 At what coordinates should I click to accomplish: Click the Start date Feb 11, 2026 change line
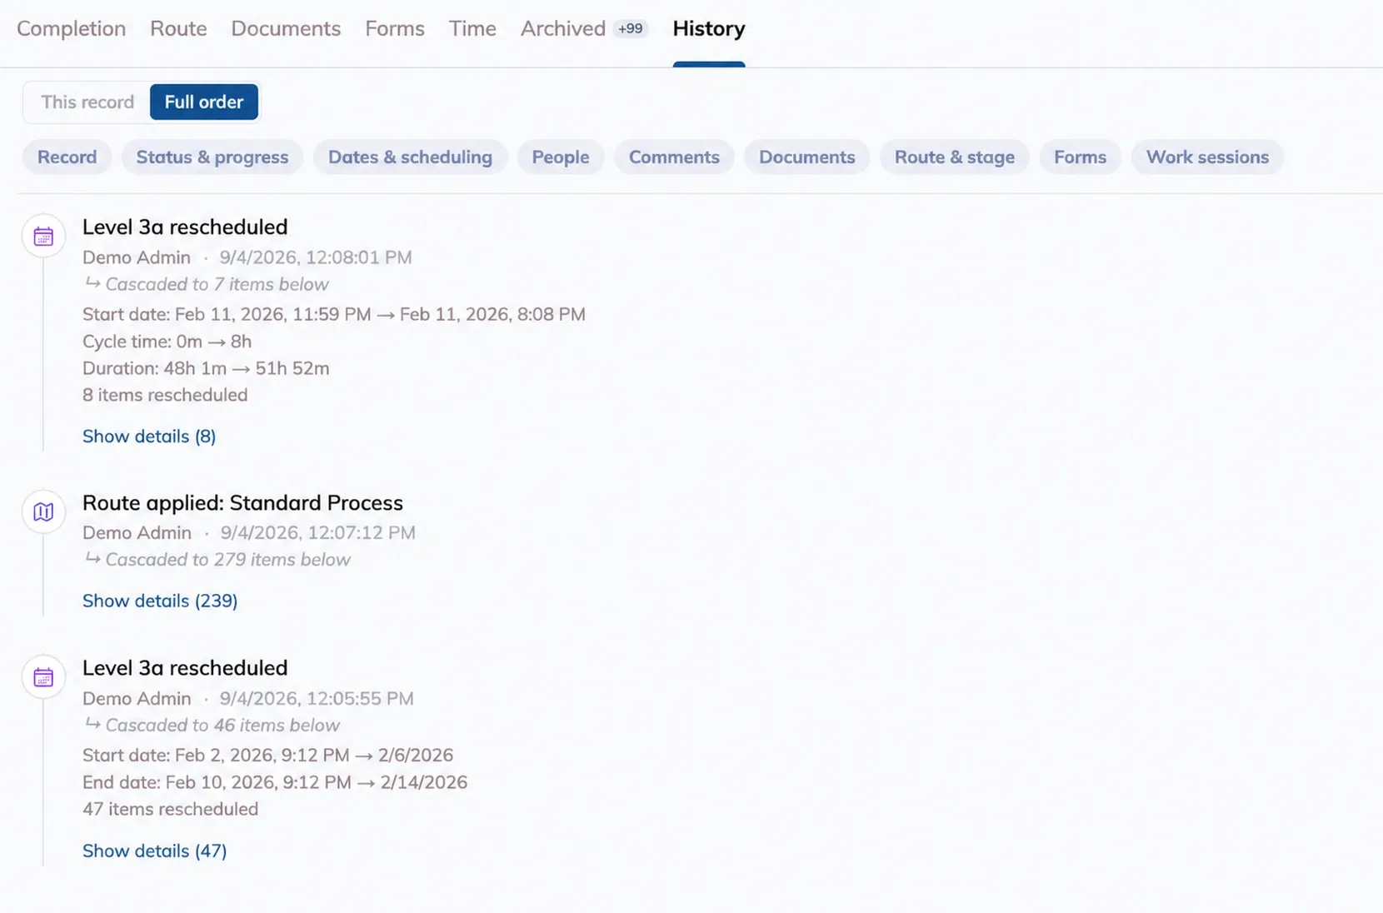pos(334,314)
